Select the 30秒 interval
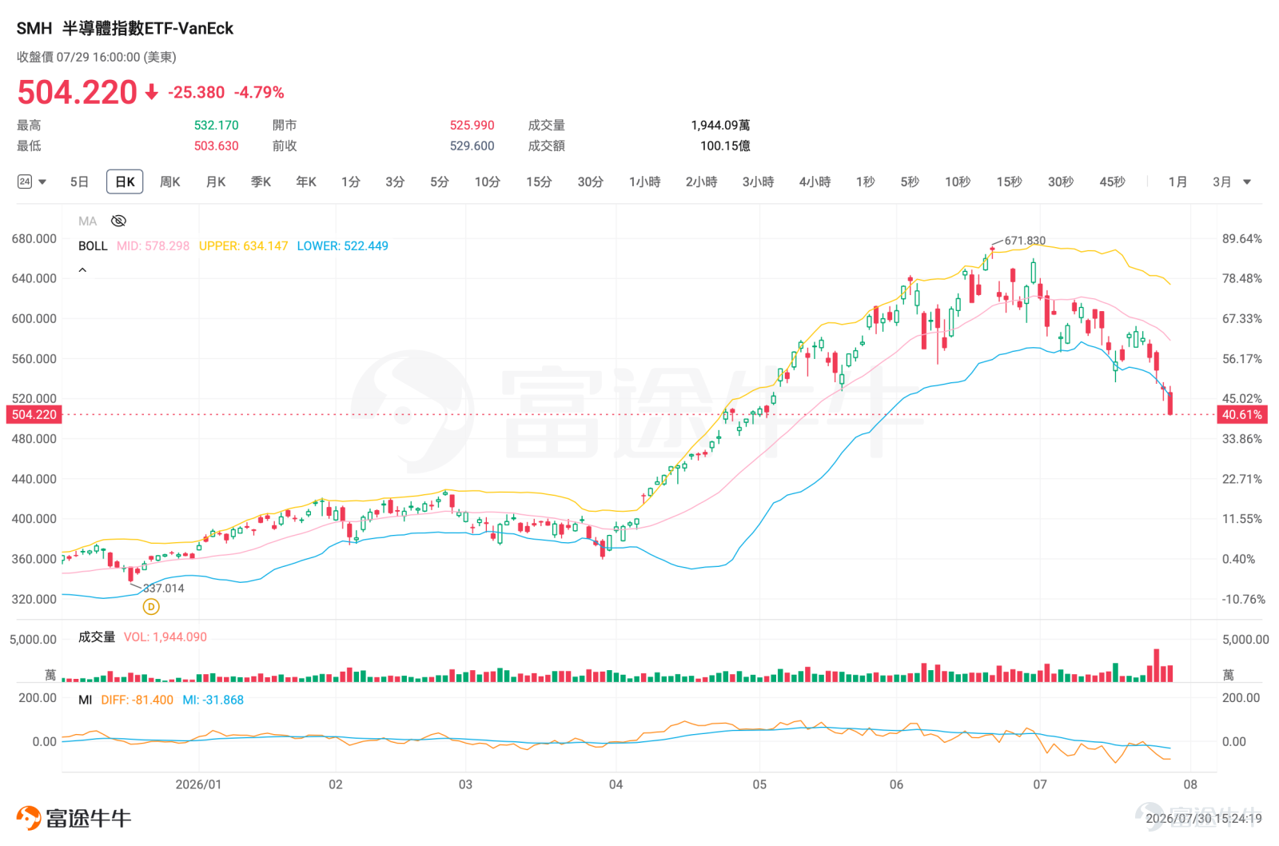The image size is (1279, 846). click(x=1061, y=182)
